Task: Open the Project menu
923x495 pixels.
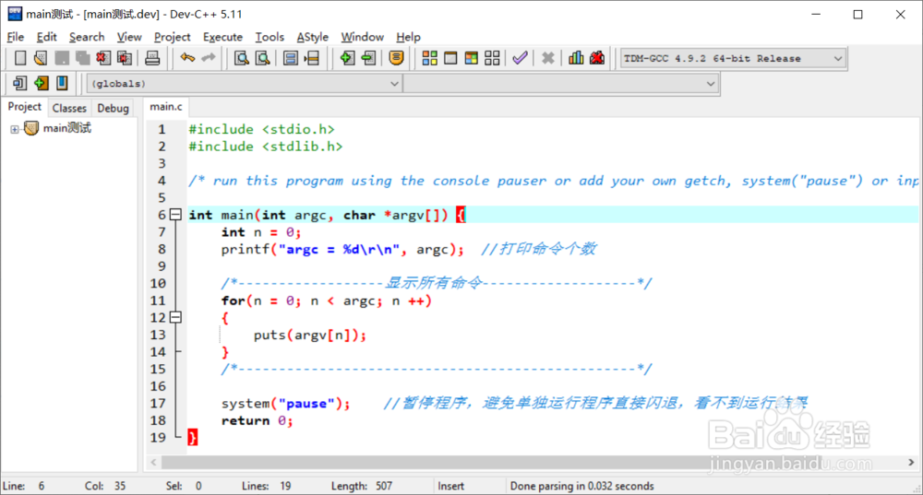Action: tap(172, 37)
